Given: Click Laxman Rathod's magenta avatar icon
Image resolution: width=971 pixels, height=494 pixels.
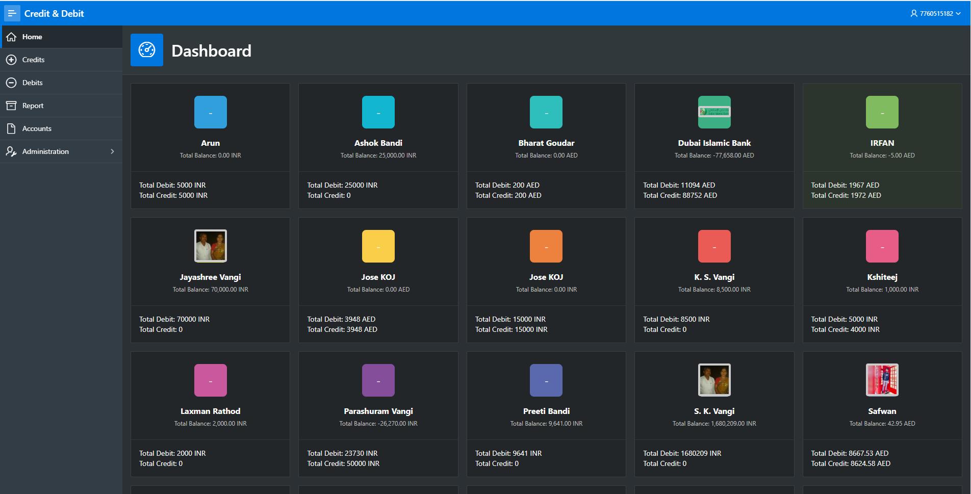Looking at the screenshot, I should [x=211, y=380].
